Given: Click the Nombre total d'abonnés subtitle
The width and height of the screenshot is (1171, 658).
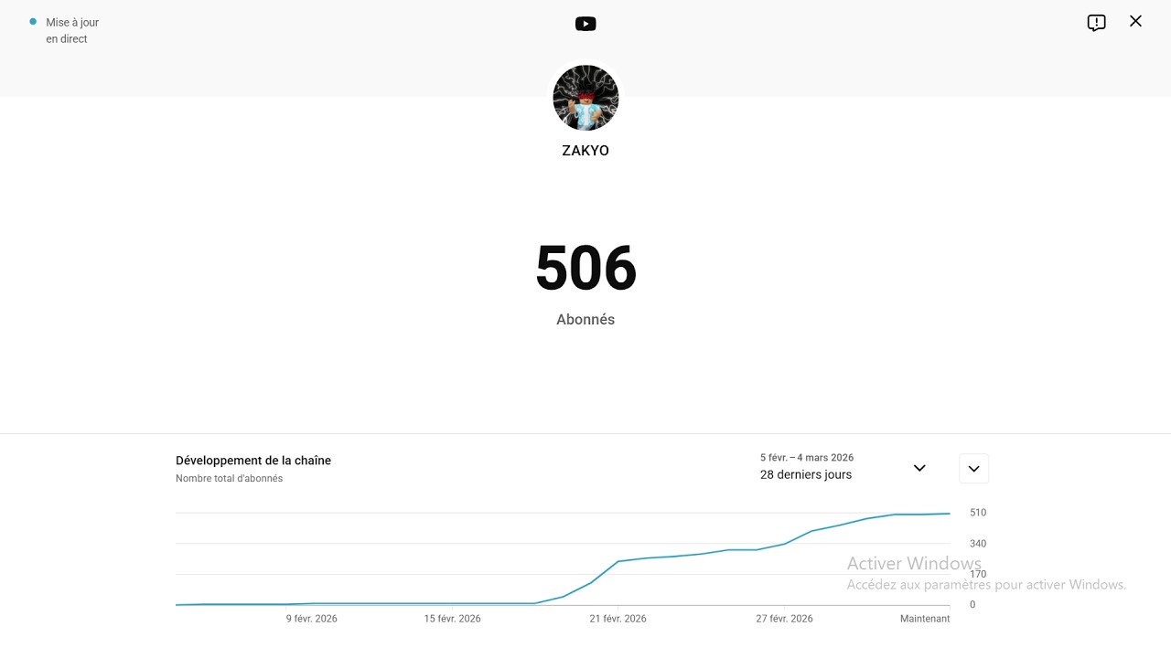Looking at the screenshot, I should 229,479.
